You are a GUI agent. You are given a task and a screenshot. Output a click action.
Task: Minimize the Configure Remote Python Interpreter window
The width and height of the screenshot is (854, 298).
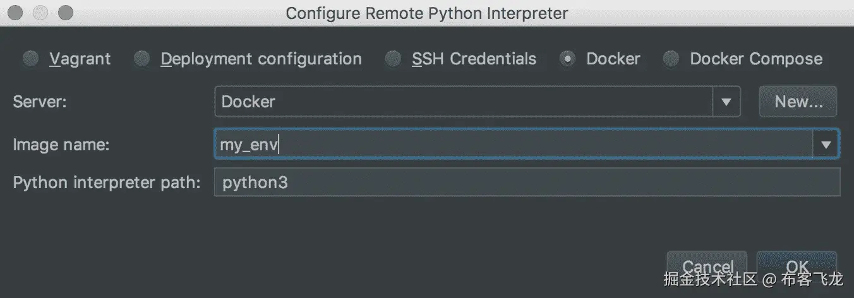(41, 13)
